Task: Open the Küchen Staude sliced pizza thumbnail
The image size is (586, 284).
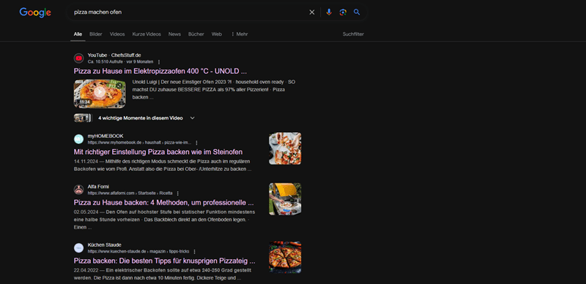Action: pyautogui.click(x=285, y=257)
